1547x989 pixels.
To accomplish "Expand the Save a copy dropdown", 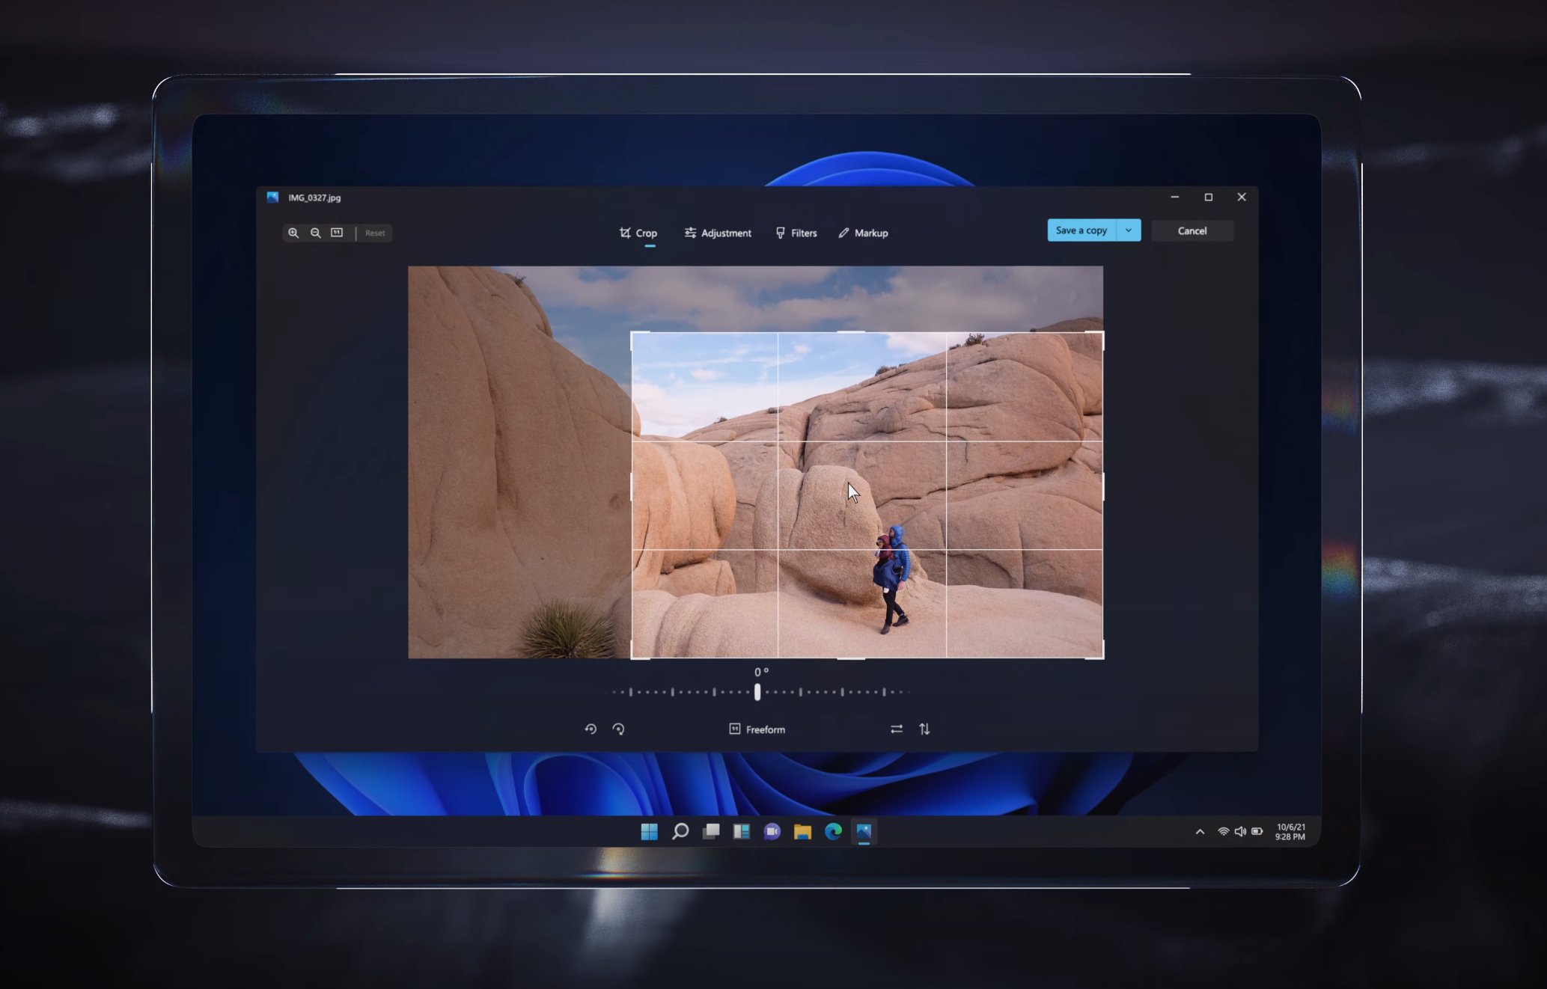I will tap(1126, 230).
